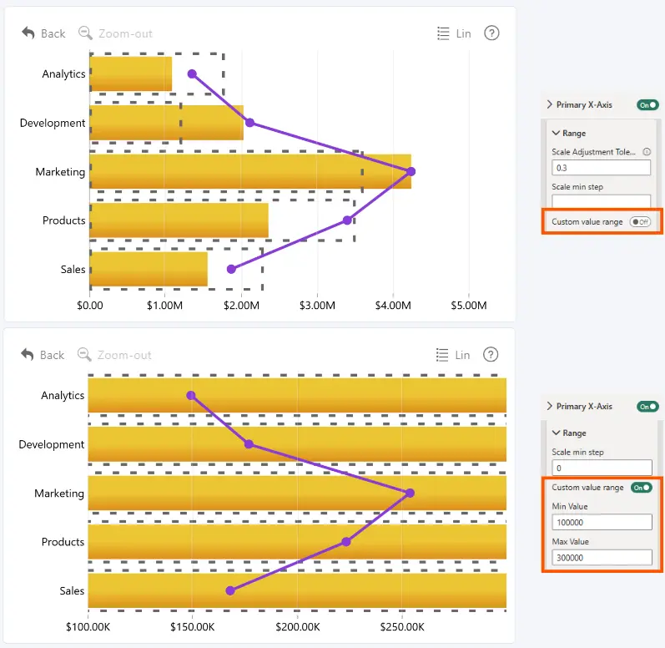665x648 pixels.
Task: Toggle Primary X-Axis switch in lower panel
Action: 647,406
